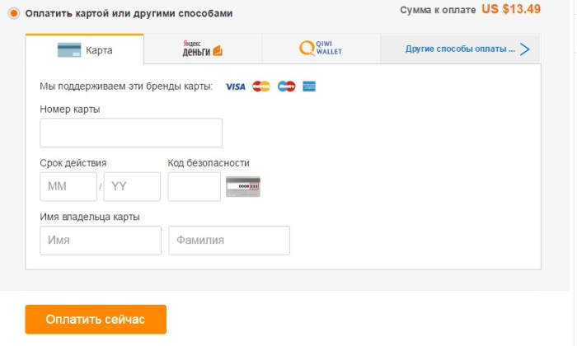Click the YY expiry year field

[132, 186]
